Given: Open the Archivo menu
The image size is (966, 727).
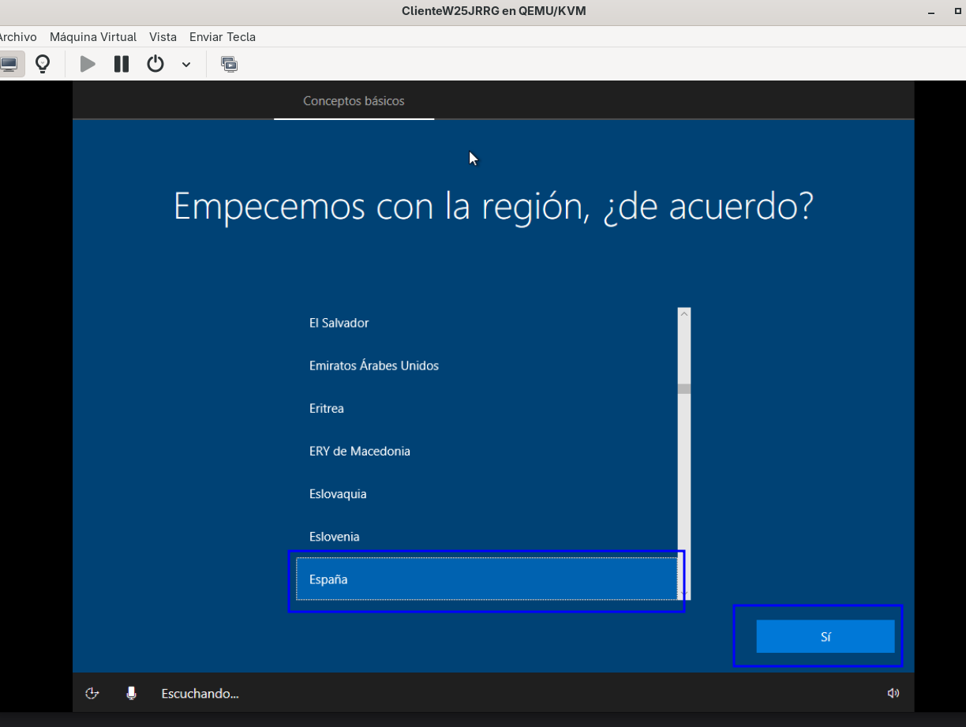Looking at the screenshot, I should pyautogui.click(x=17, y=37).
